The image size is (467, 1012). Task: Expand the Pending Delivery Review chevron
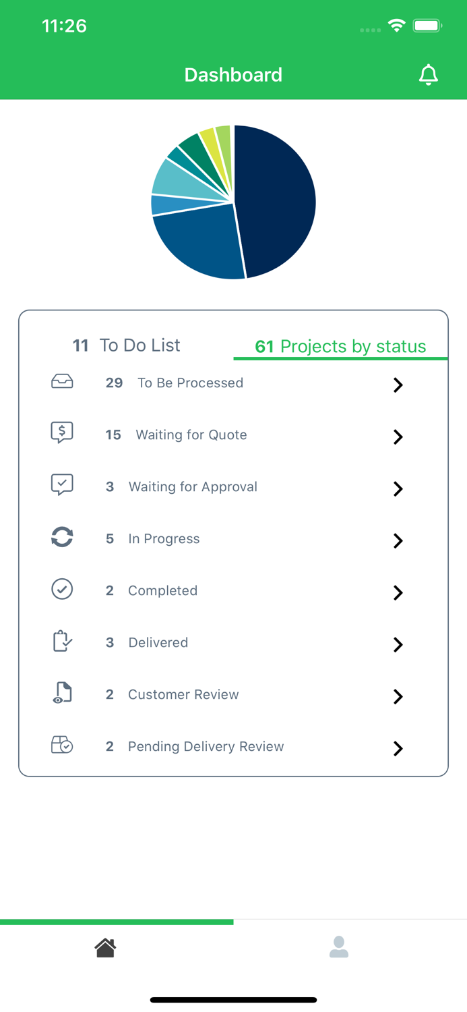coord(398,749)
